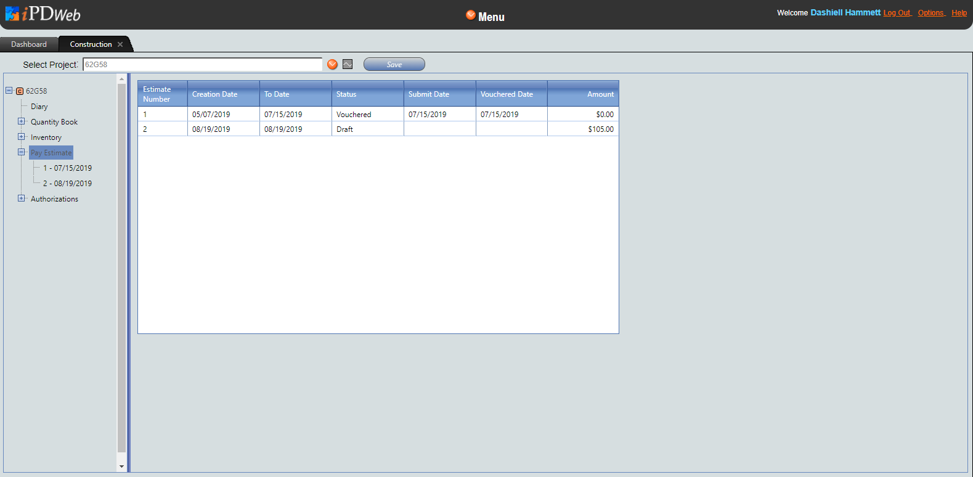Click the tree panel scroll down arrow
The height and width of the screenshot is (477, 973).
tap(121, 467)
